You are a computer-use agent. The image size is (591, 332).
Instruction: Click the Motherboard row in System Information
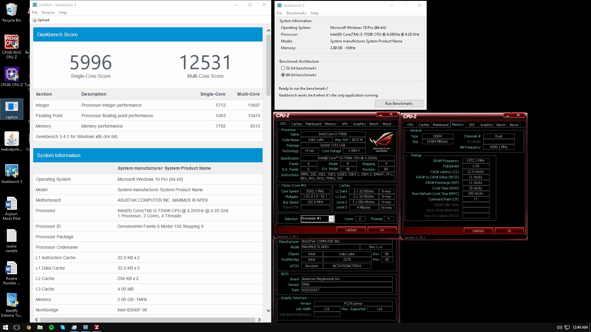coord(148,200)
